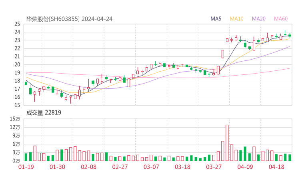Click the 3万 volume axis label
This screenshot has width=296, height=176.
coord(16,152)
